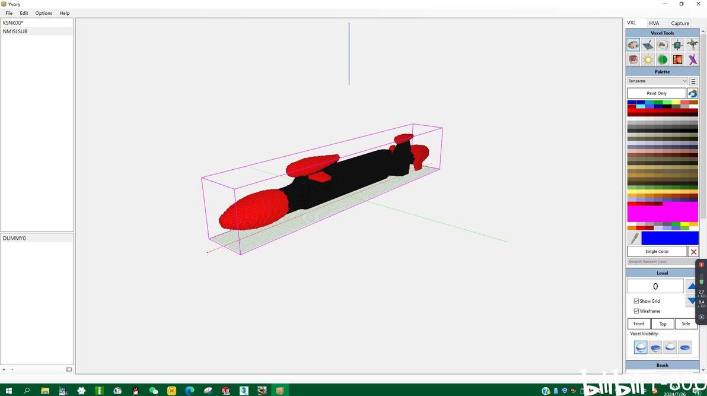The image size is (707, 396).
Task: Click the Single Color button
Action: (657, 252)
